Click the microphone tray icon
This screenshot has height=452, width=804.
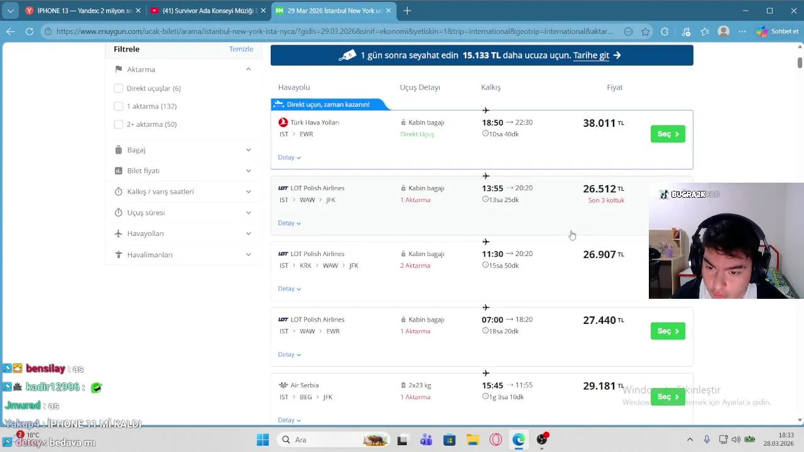[x=707, y=439]
